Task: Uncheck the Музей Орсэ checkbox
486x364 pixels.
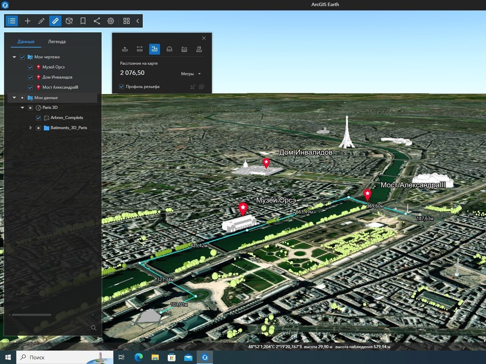Action: click(x=30, y=67)
